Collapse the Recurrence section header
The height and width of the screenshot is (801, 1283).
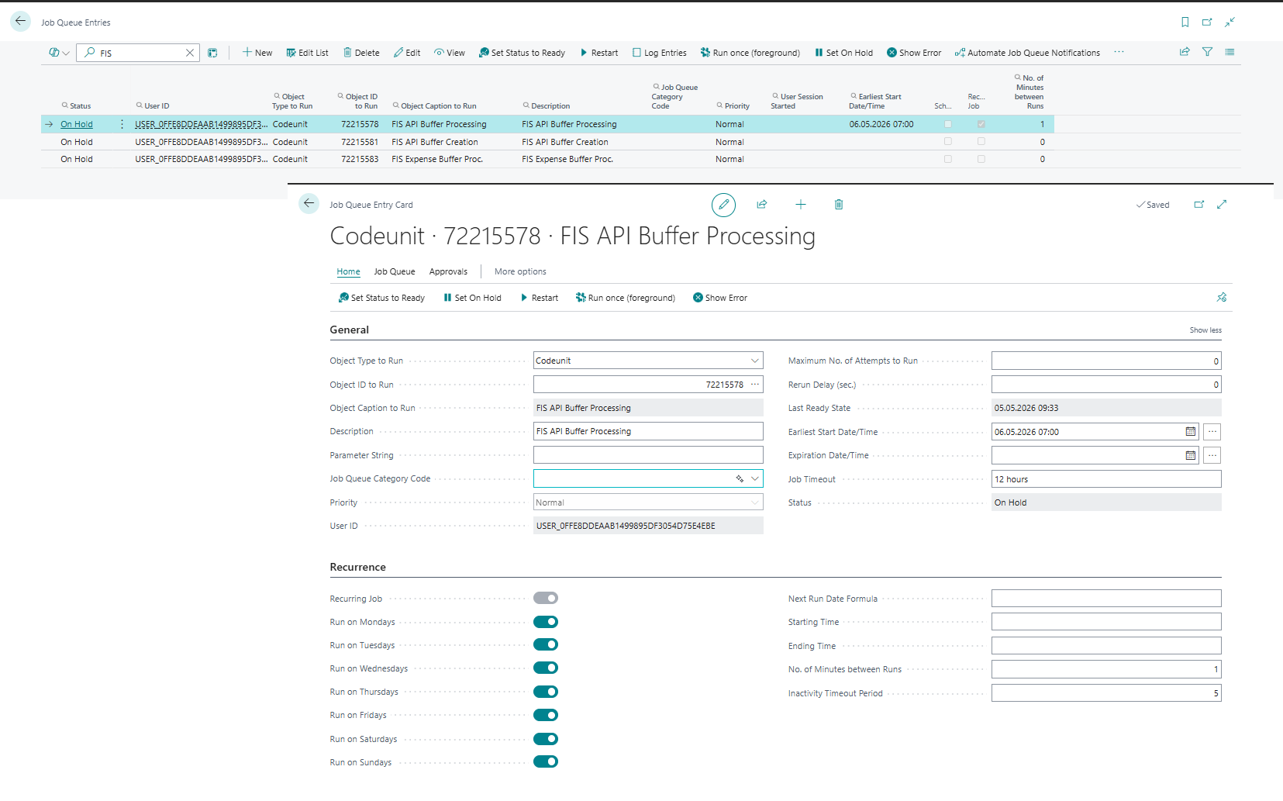[357, 568]
